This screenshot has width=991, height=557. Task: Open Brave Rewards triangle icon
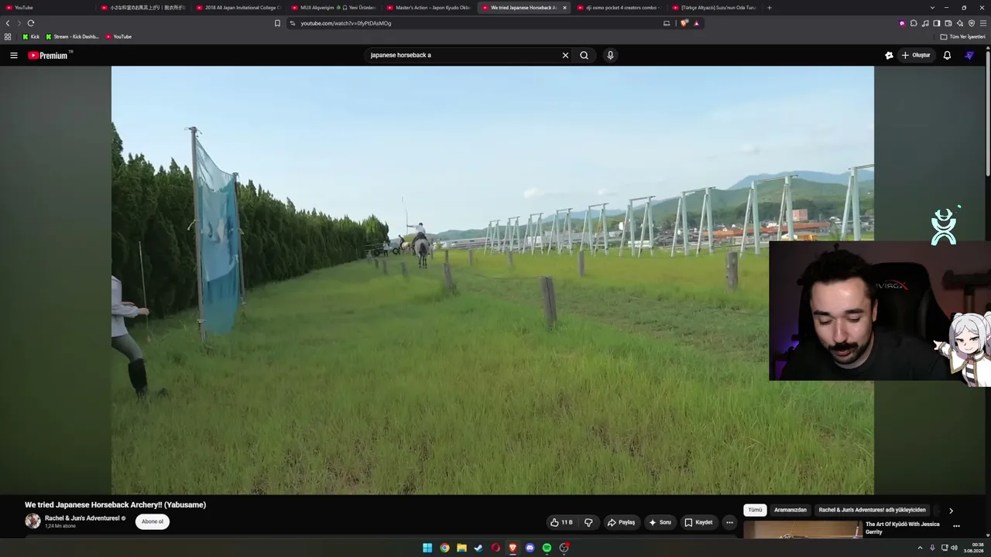tap(696, 23)
